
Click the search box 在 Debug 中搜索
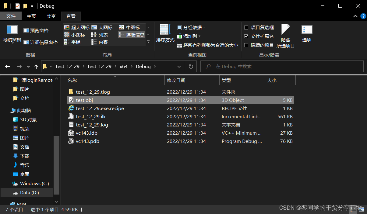(x=282, y=66)
